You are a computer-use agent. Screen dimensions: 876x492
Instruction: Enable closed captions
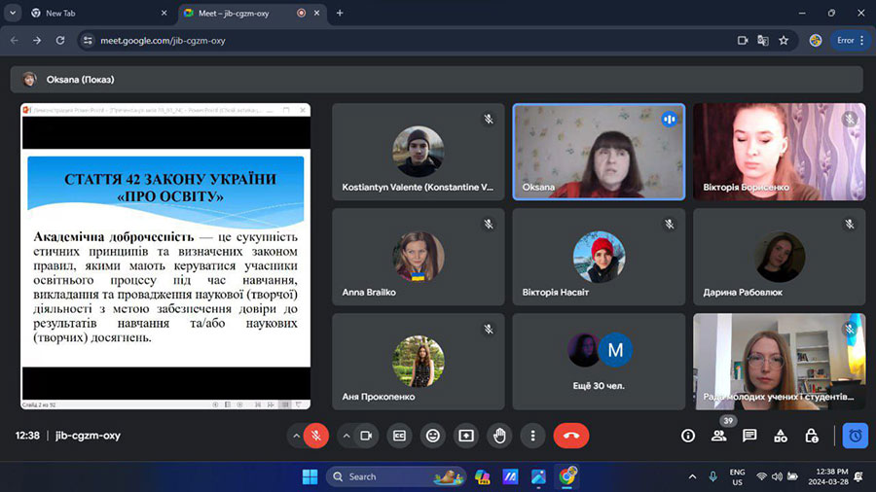[399, 436]
